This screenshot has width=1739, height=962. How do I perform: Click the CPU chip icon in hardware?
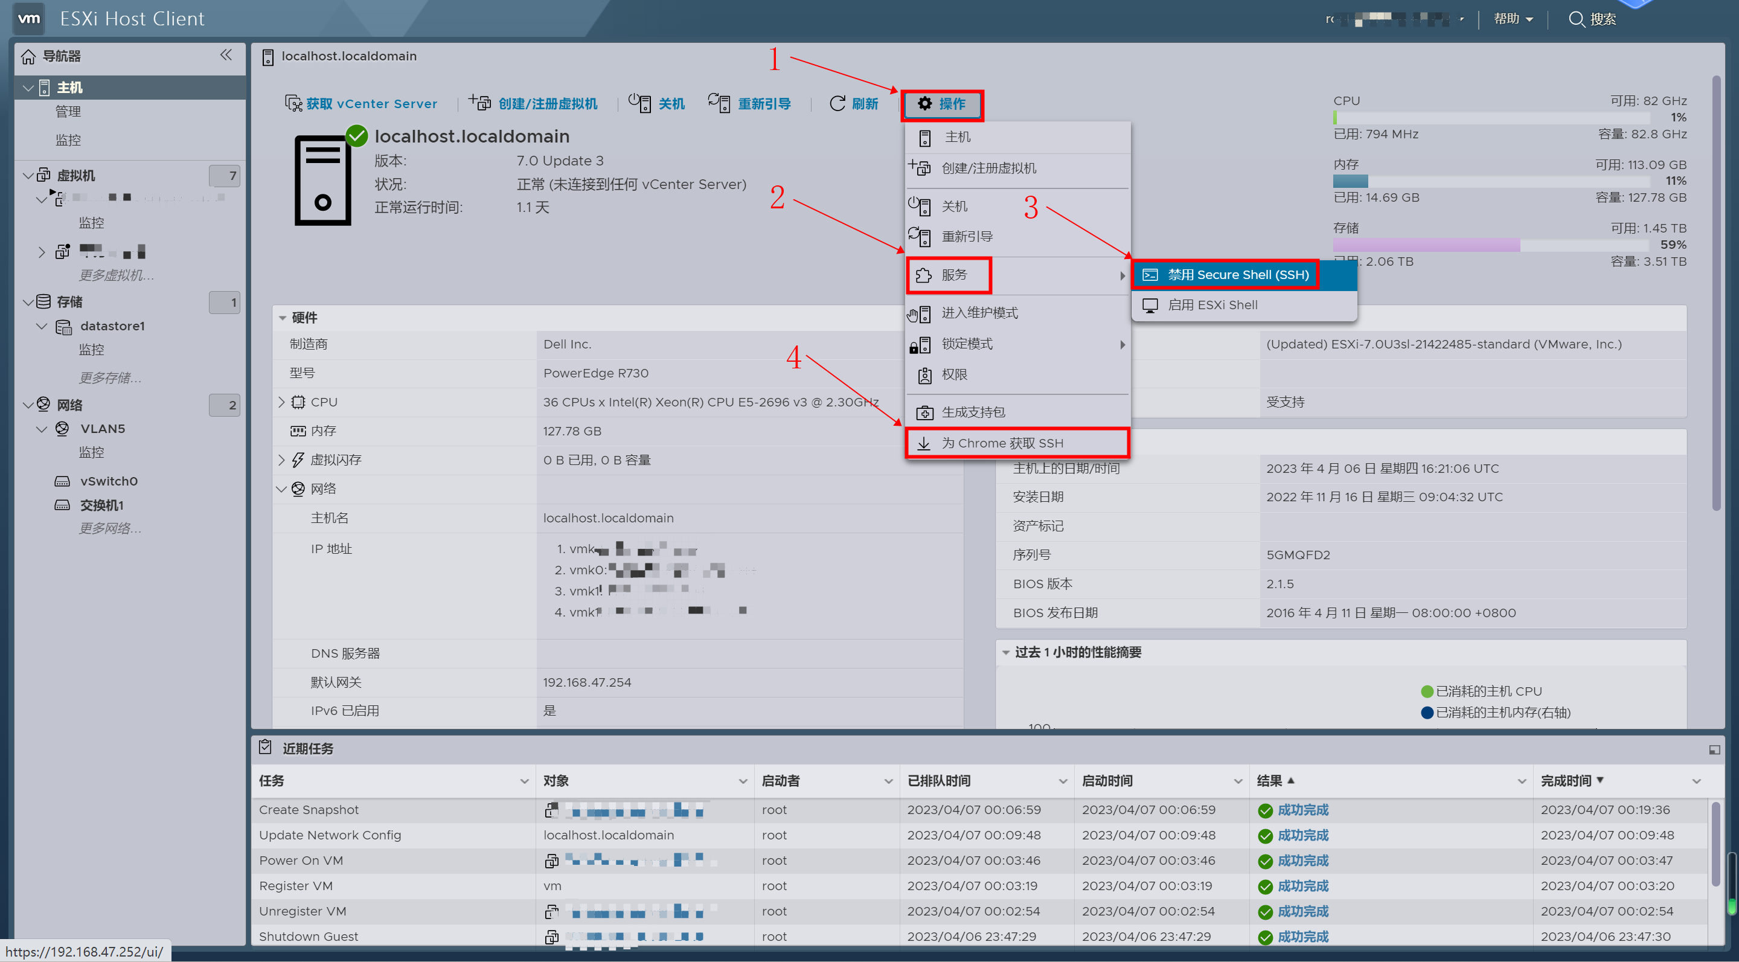coord(298,402)
